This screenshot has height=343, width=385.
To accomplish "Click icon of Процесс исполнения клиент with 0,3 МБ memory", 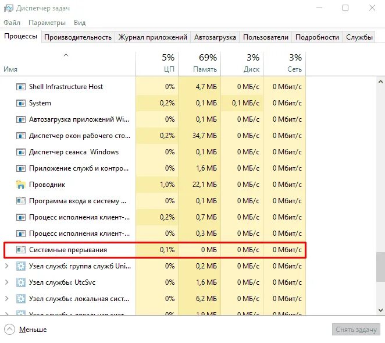I will click(20, 234).
